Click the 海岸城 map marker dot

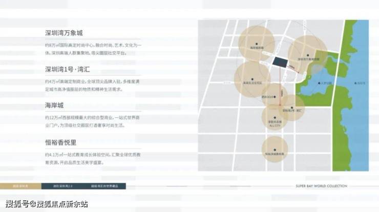(257, 44)
